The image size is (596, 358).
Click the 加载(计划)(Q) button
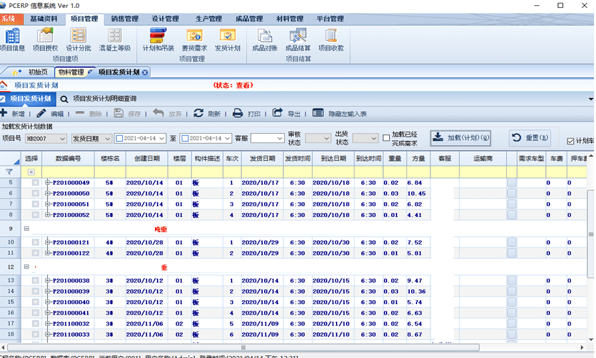tap(461, 138)
